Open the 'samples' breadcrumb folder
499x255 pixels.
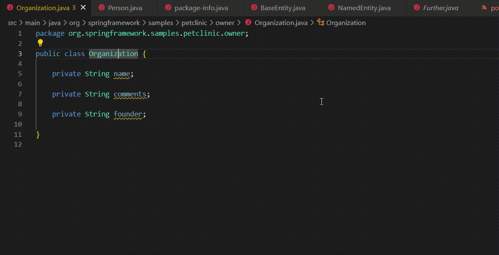point(161,23)
